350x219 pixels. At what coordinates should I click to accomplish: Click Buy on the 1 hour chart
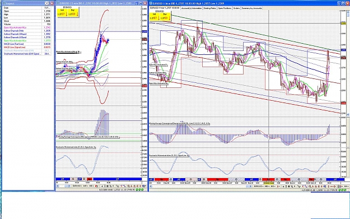[x=165, y=16]
